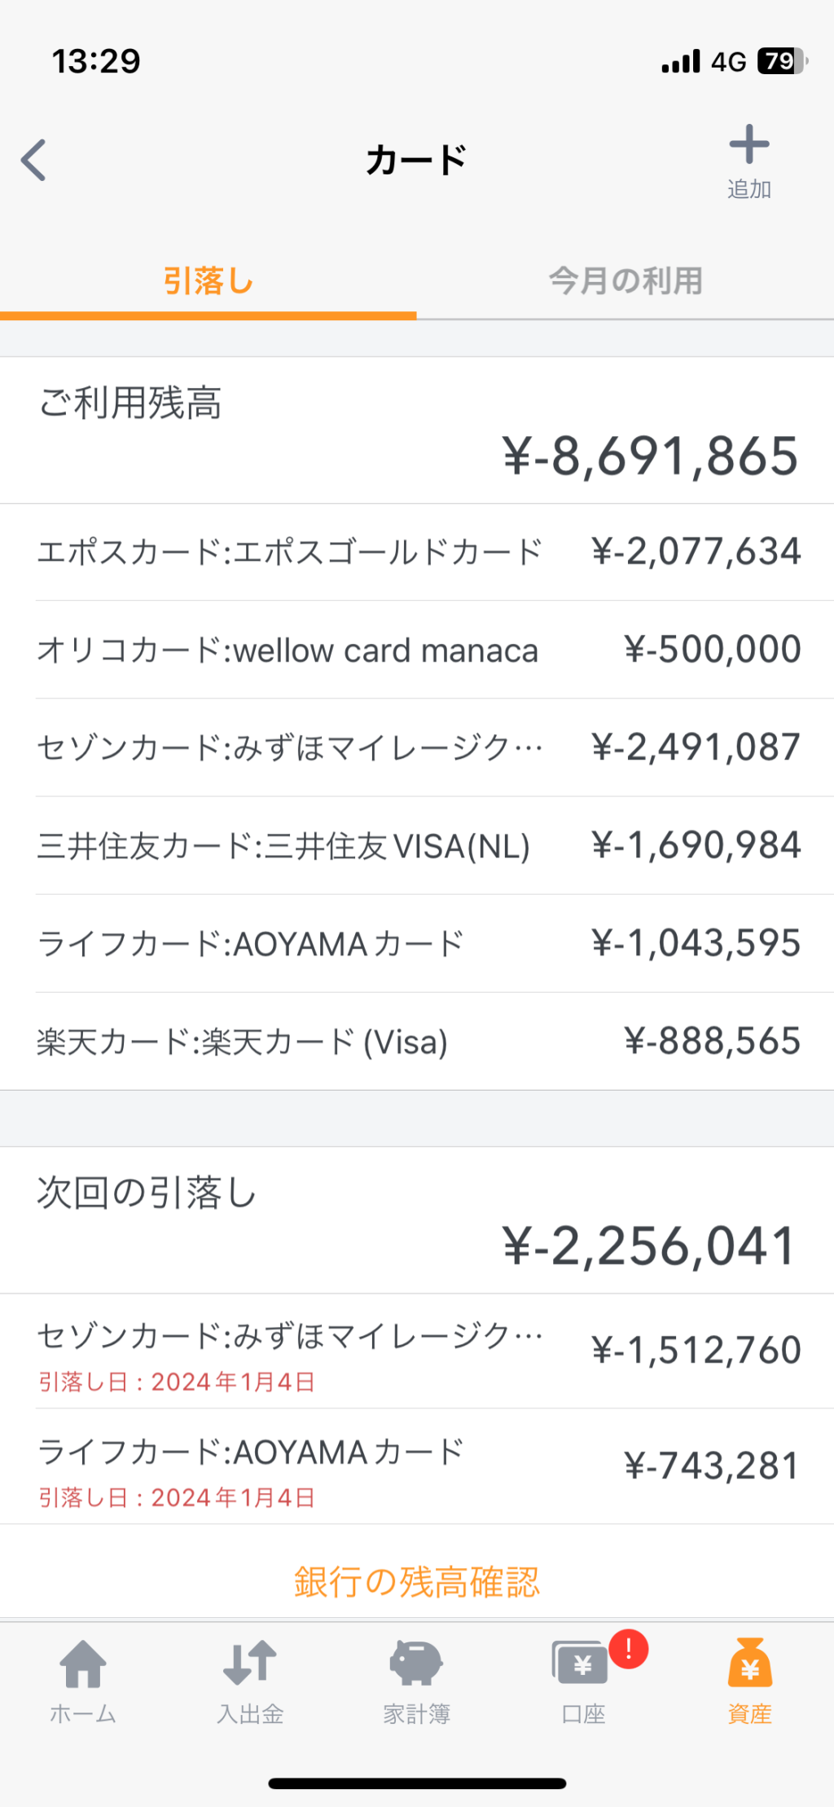Open the エポスゴールドカード row
This screenshot has width=834, height=1807.
coord(417,552)
